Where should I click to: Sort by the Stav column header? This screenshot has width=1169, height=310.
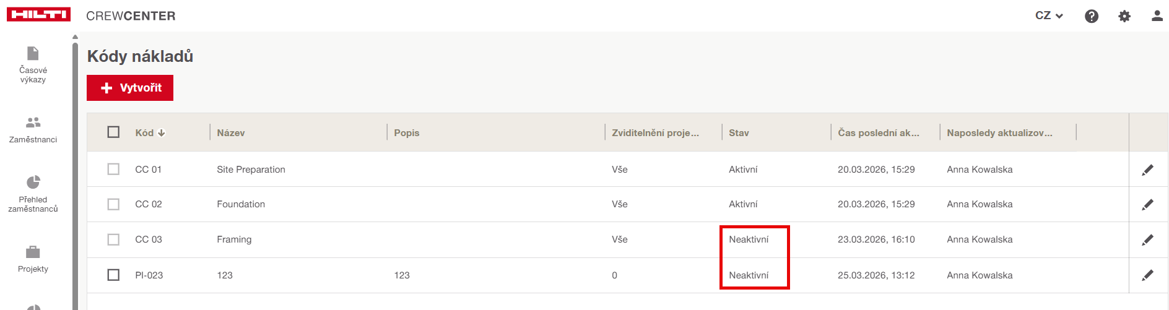point(739,132)
